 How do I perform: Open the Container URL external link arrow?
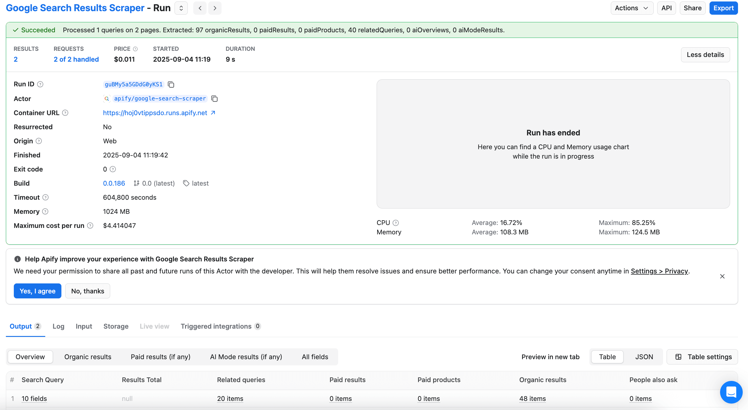click(213, 112)
